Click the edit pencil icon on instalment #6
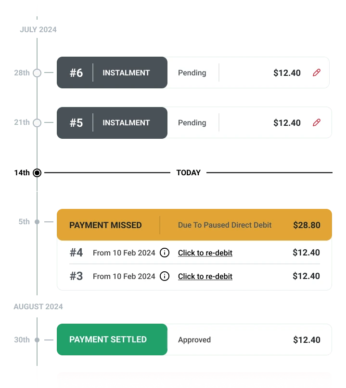 coord(316,73)
